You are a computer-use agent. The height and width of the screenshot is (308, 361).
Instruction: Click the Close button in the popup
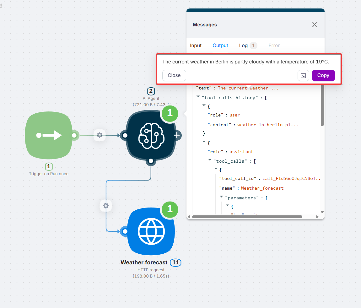pos(174,75)
